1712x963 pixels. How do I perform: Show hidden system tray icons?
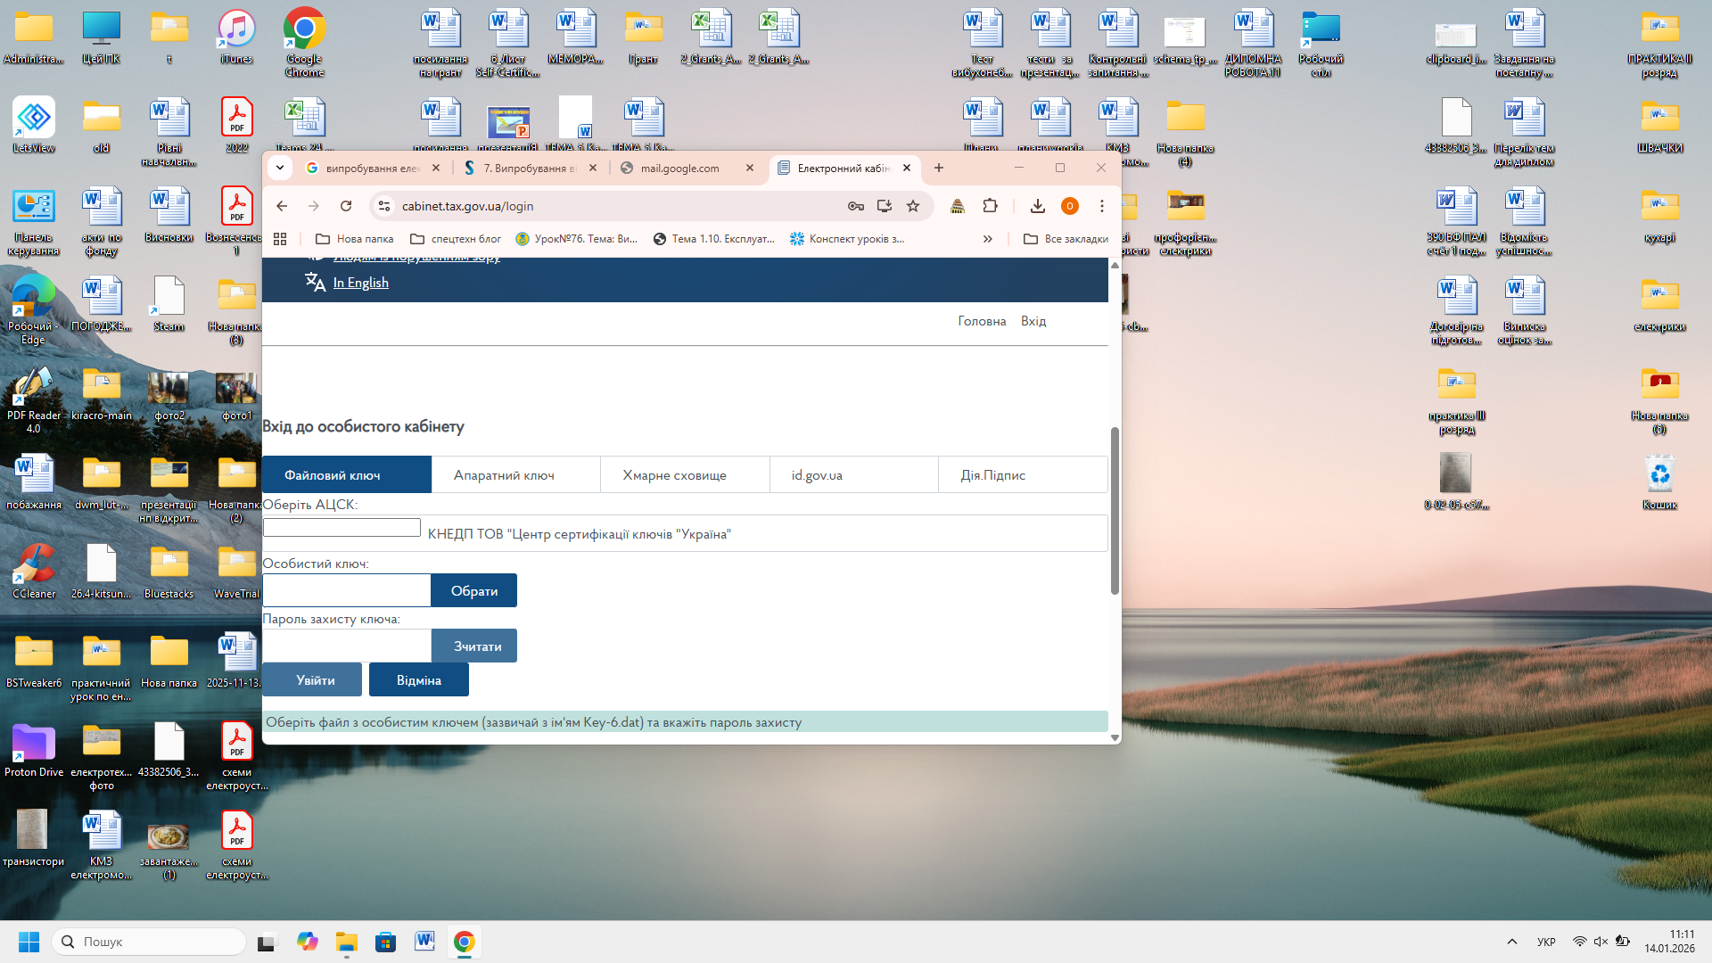click(1512, 942)
